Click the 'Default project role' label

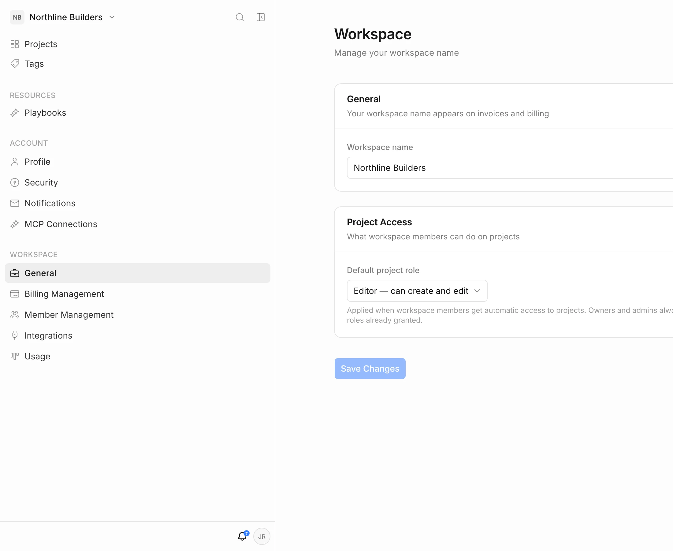[383, 270]
